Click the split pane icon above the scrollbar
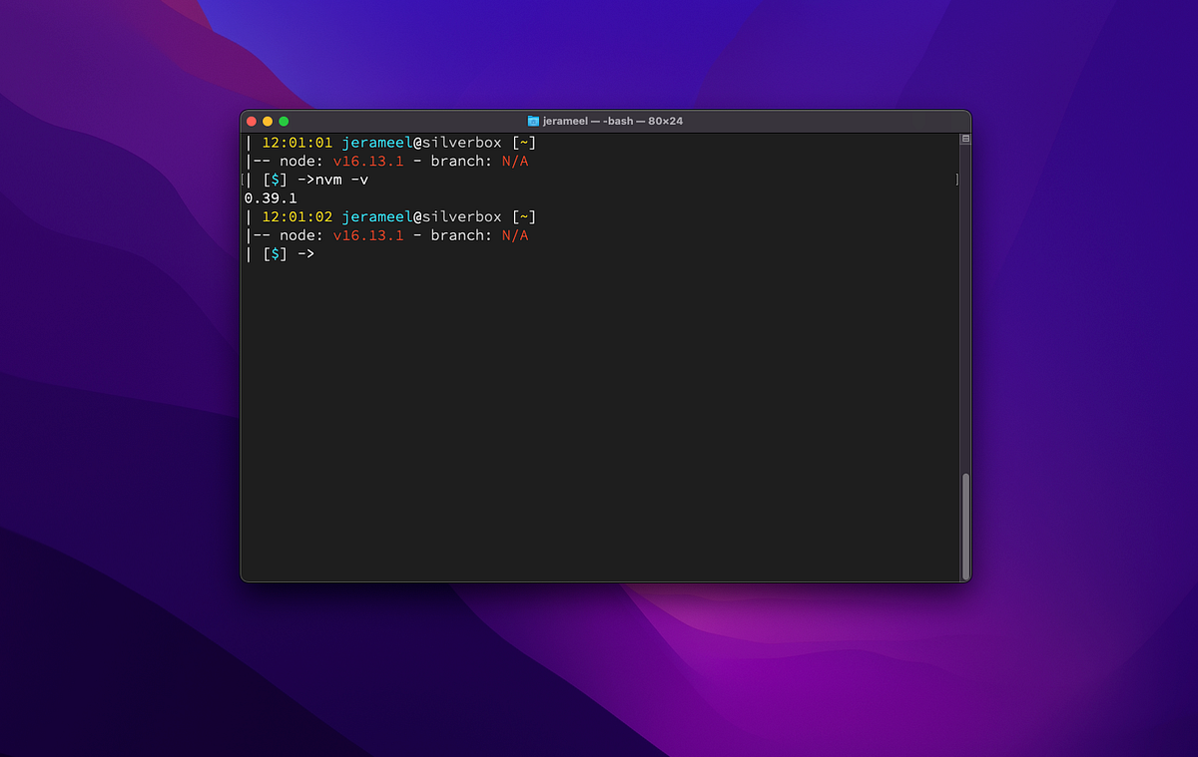This screenshot has height=757, width=1198. (x=965, y=140)
